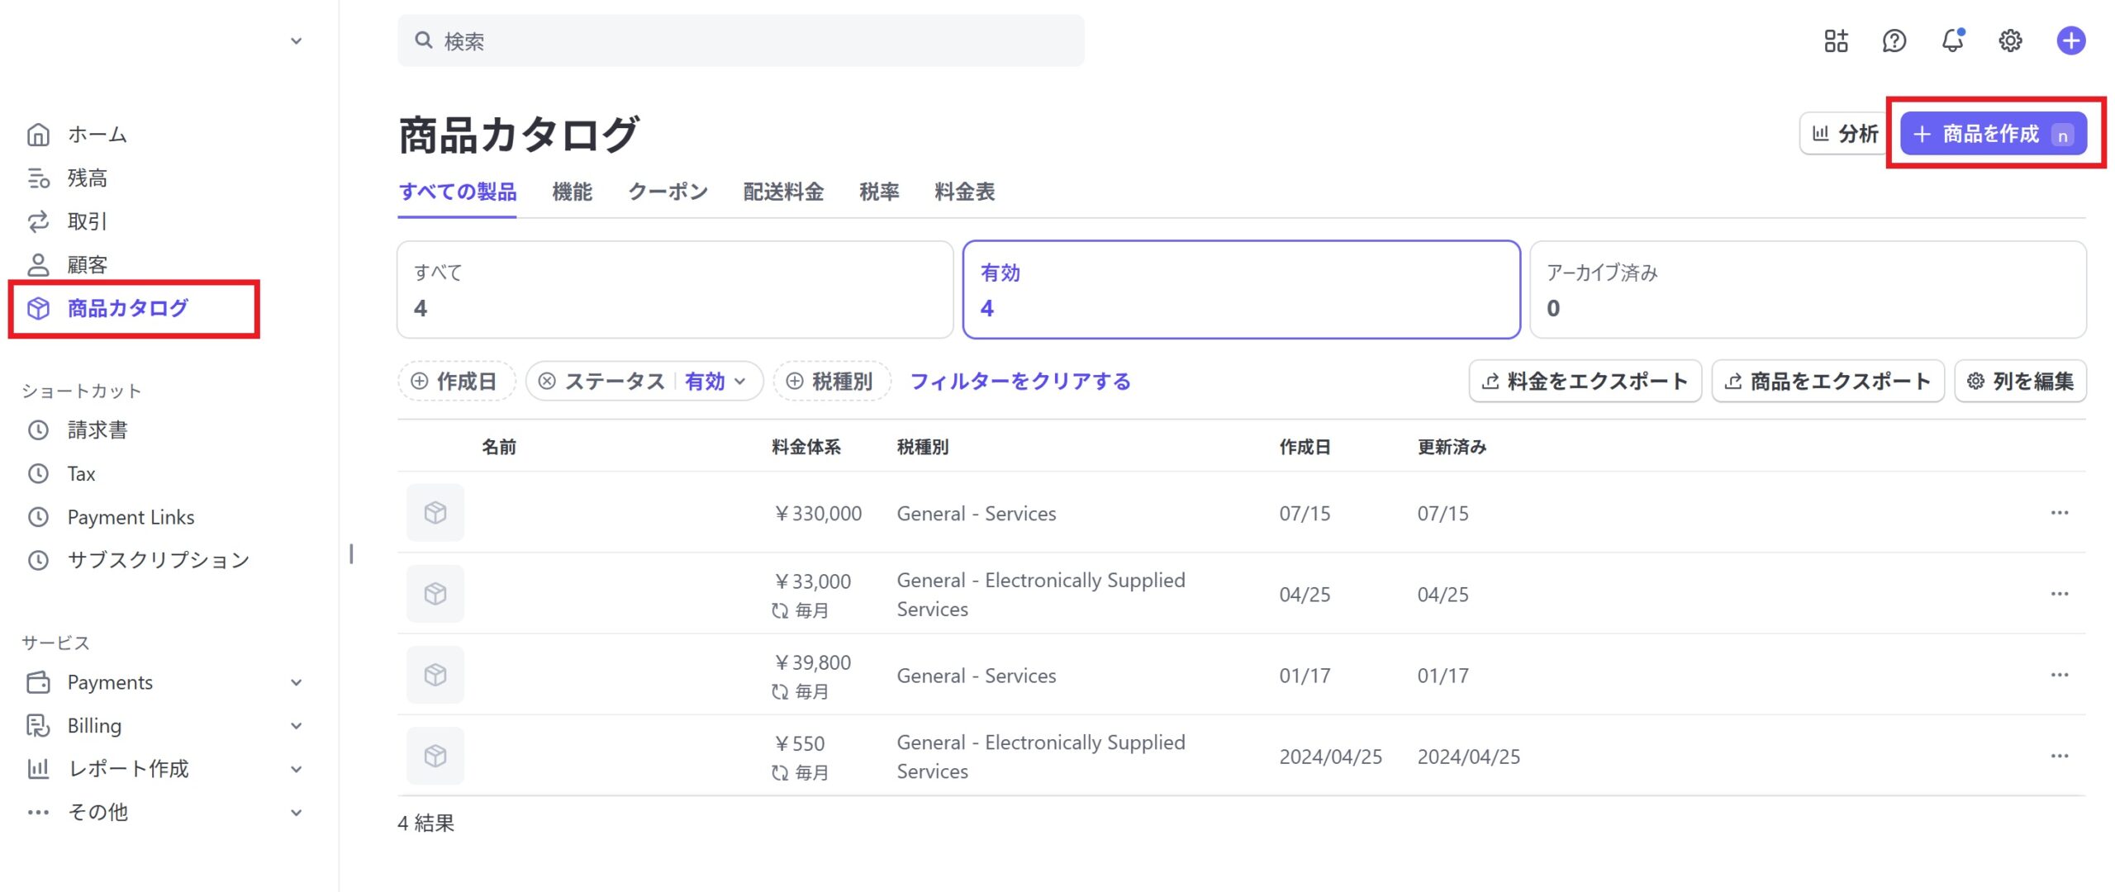Select the すべて status card
Screen dimensions: 2115x892
[674, 290]
